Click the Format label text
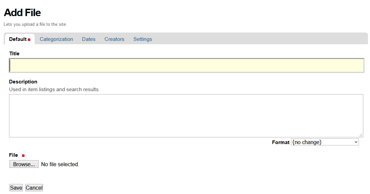370x194 pixels. click(x=281, y=142)
